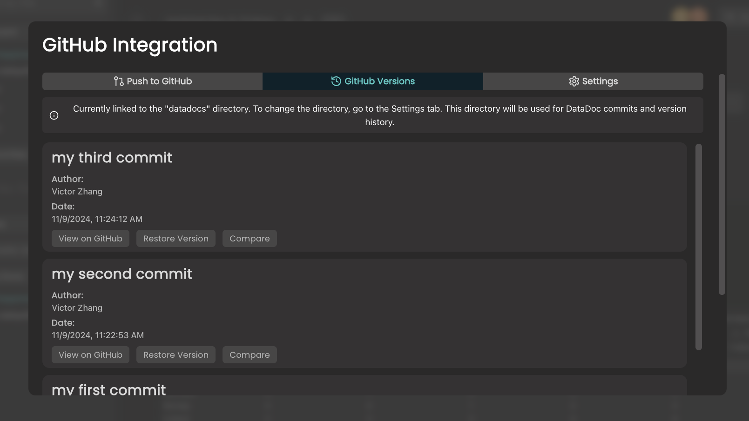The width and height of the screenshot is (749, 421).
Task: Click the info icon in directory notice
Action: tap(54, 115)
